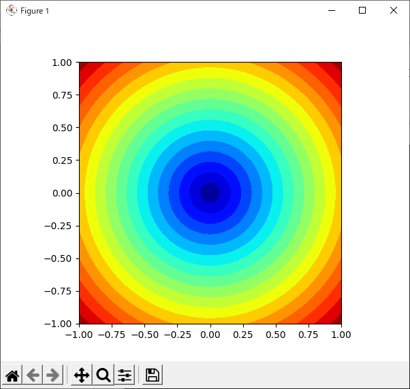410x389 pixels.
Task: Minimize the Figure 1 window
Action: click(x=332, y=10)
